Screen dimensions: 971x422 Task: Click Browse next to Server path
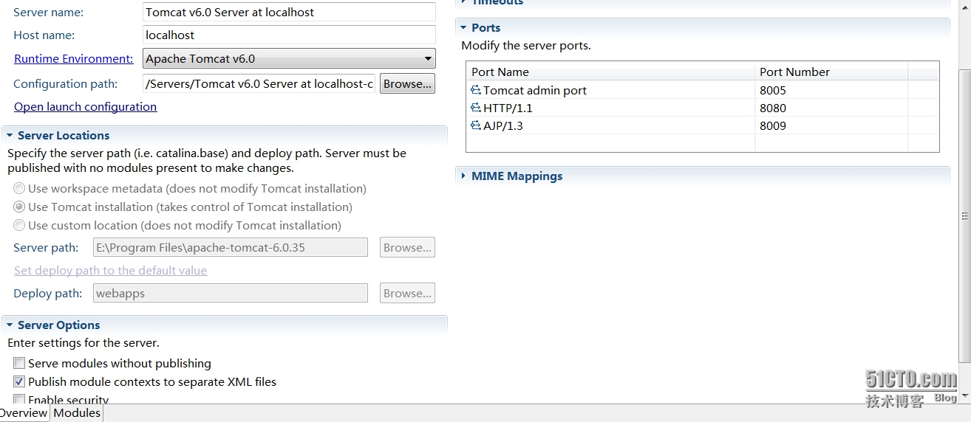tap(407, 248)
